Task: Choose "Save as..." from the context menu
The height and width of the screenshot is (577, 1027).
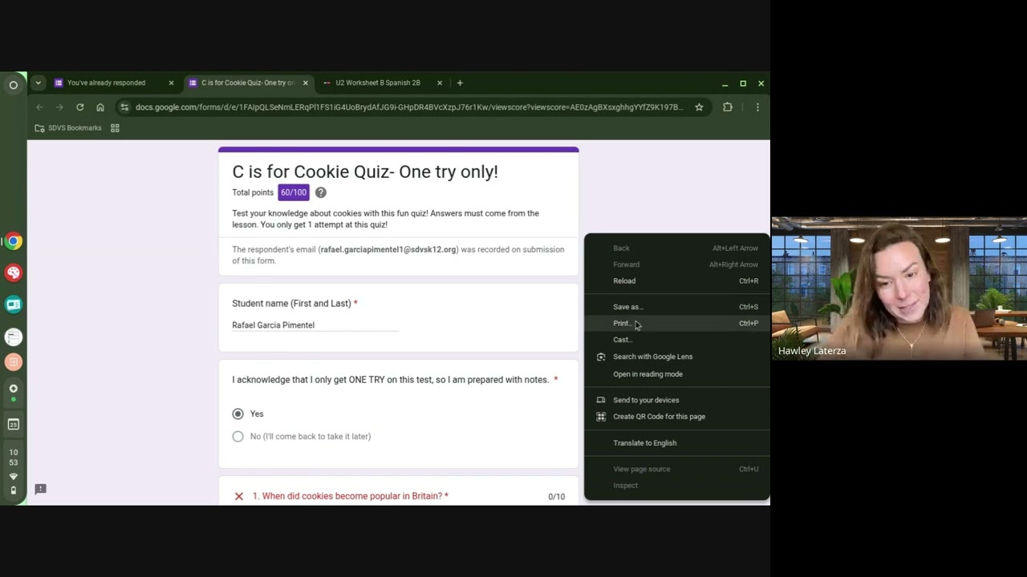Action: click(676, 307)
